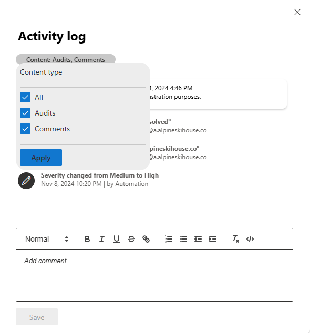Apply strikethrough formatting to comment text
The height and width of the screenshot is (333, 310).
coord(131,239)
